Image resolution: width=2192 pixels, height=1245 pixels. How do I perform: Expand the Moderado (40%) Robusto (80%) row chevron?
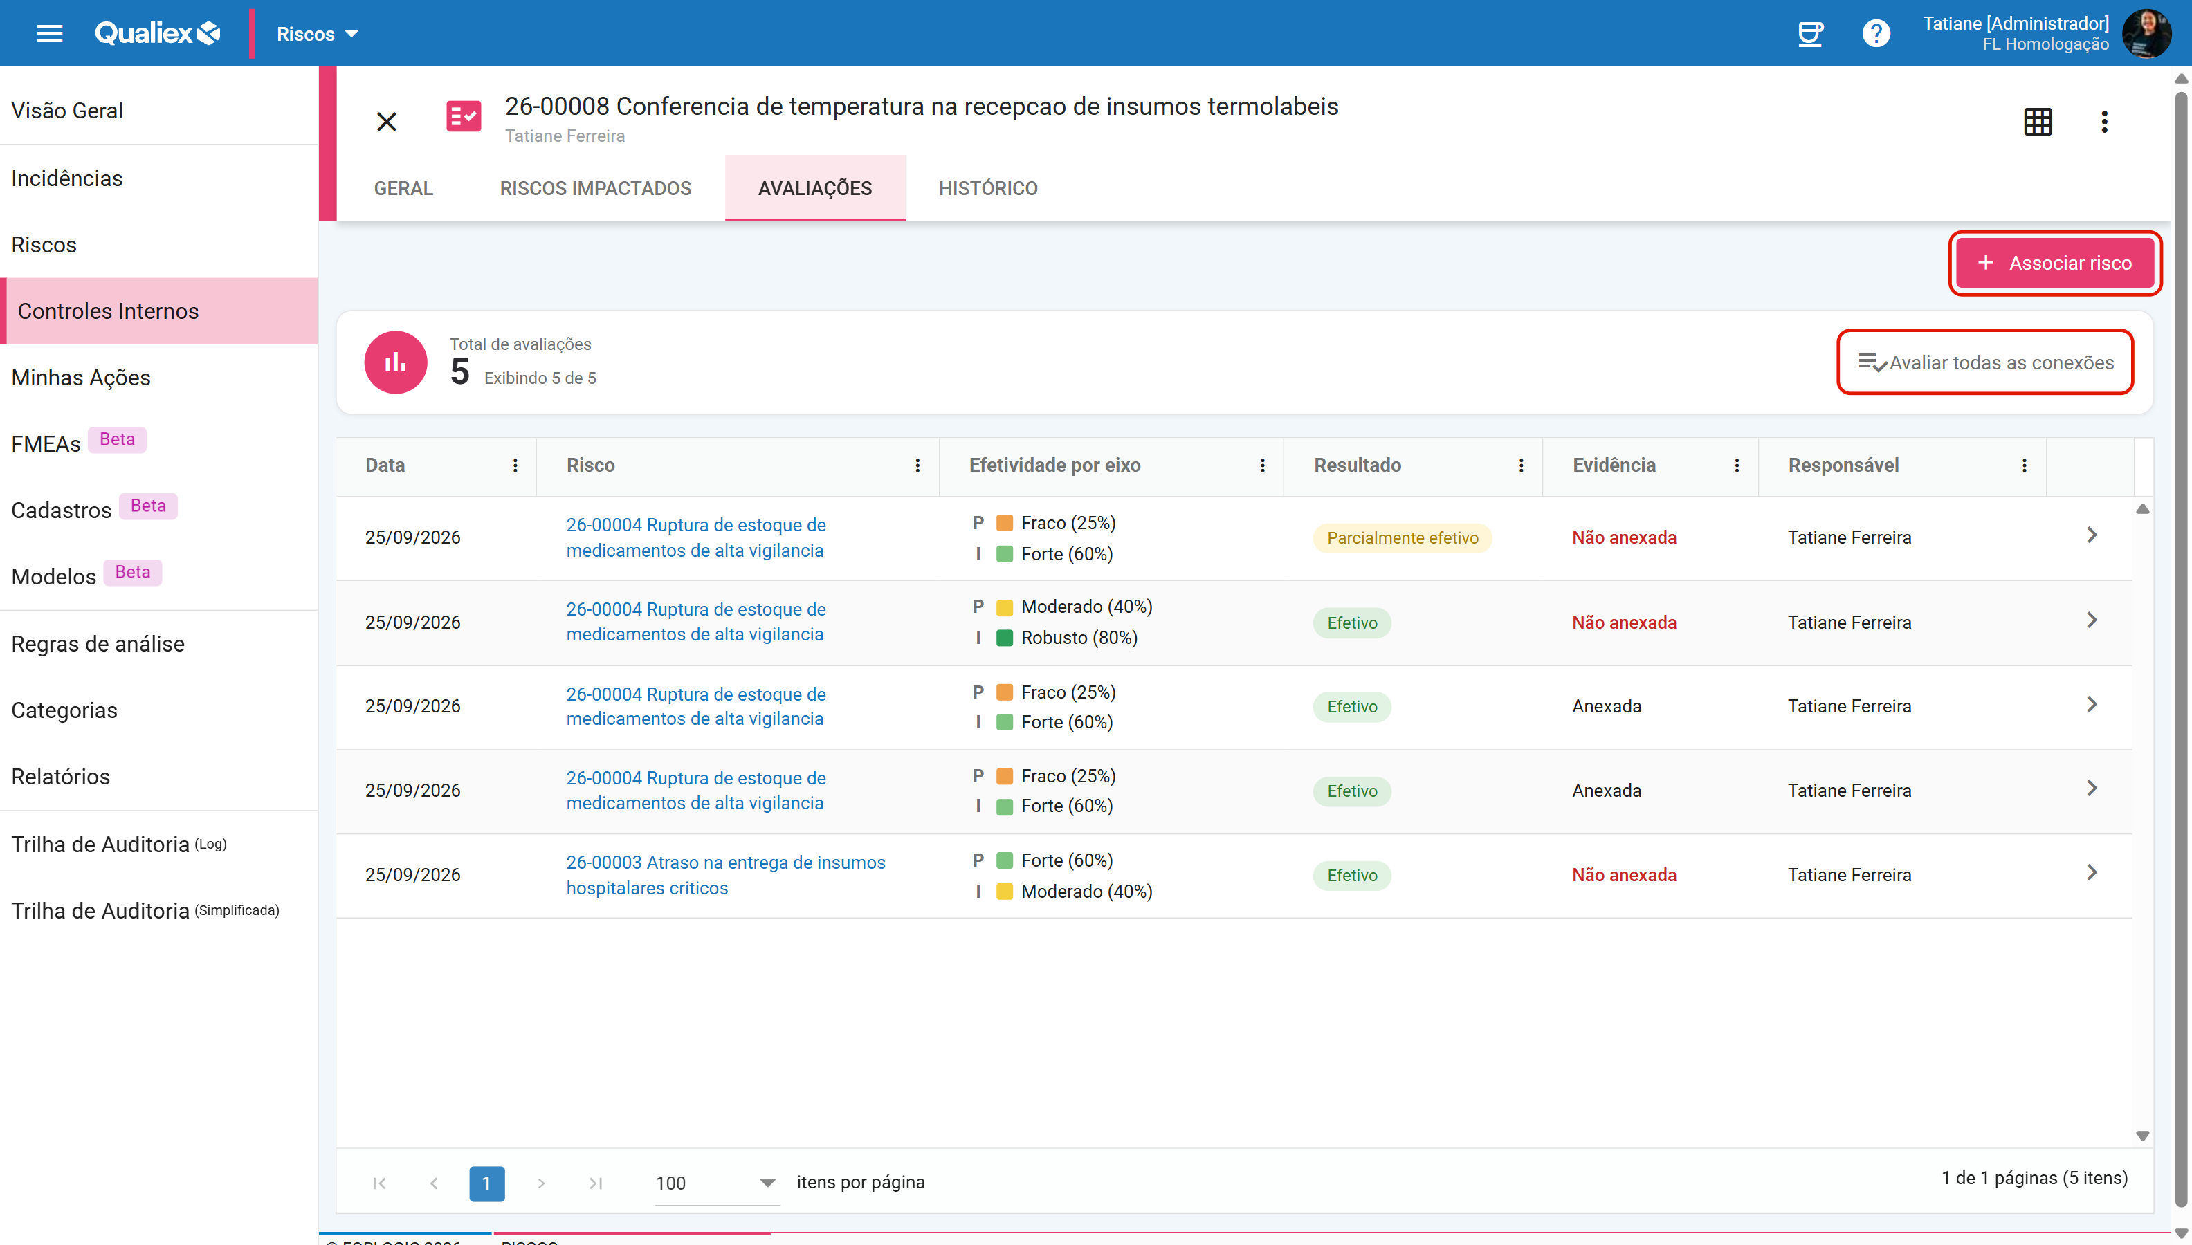(2091, 620)
